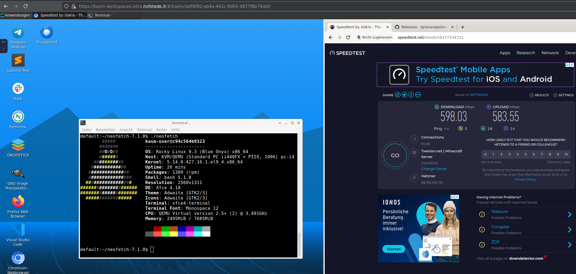Open Visual Studio Code icon
576x274 pixels.
point(18,230)
